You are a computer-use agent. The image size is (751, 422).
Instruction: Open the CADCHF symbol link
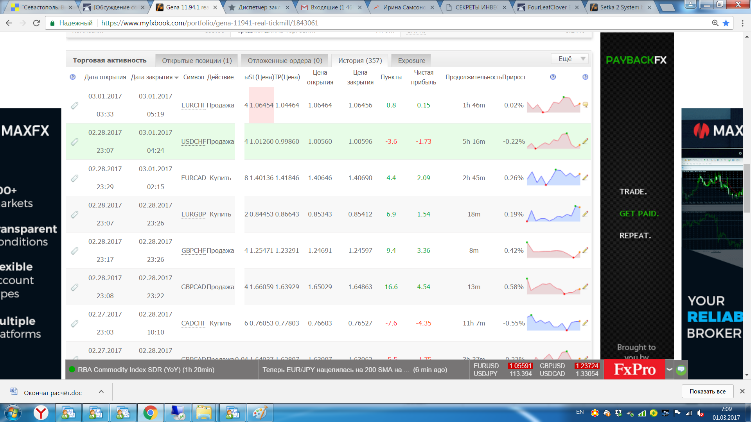click(194, 324)
